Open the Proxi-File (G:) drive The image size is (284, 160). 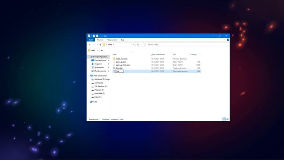[99, 93]
